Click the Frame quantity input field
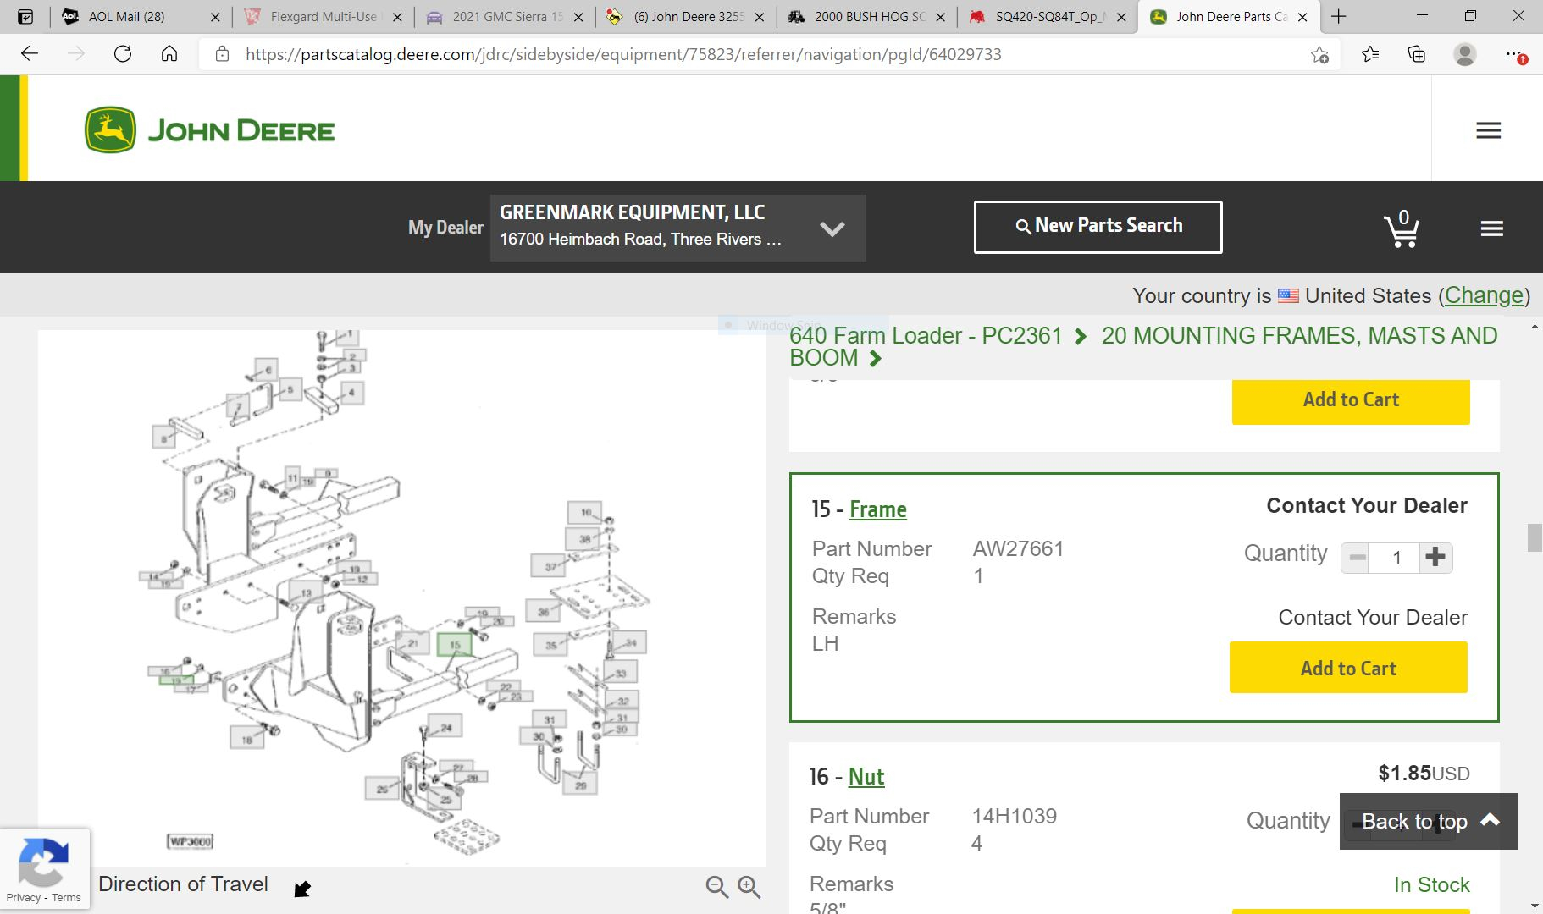This screenshot has height=914, width=1543. pyautogui.click(x=1396, y=557)
